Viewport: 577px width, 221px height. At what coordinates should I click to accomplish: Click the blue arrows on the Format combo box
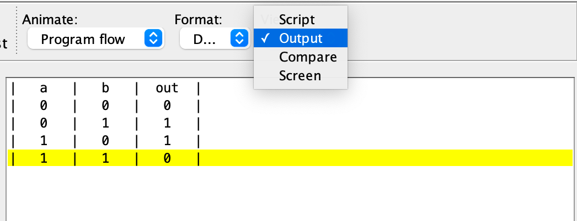click(238, 39)
